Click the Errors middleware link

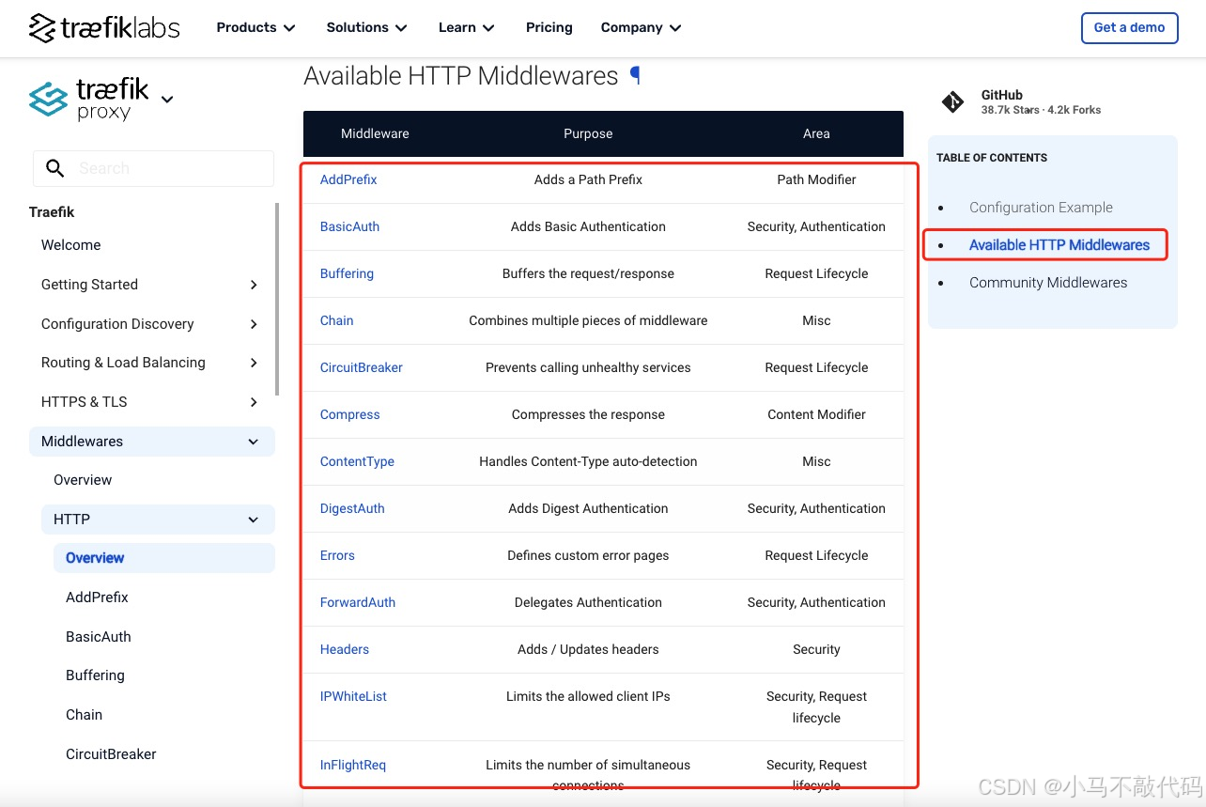pos(337,555)
